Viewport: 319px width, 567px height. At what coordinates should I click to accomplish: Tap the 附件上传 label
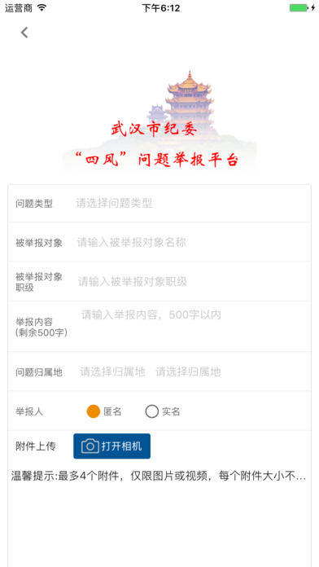point(36,446)
